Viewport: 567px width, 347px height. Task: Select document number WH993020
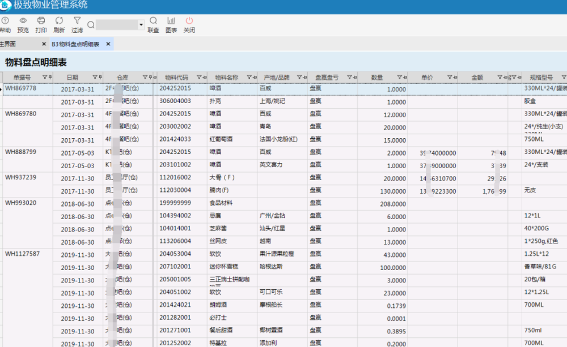click(20, 203)
